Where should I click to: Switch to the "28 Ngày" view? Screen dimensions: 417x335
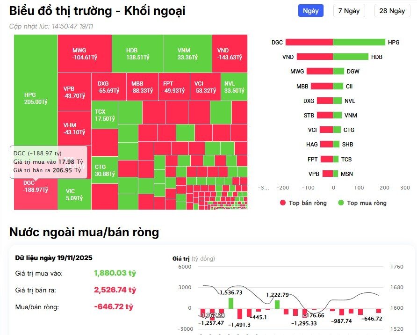tap(392, 11)
